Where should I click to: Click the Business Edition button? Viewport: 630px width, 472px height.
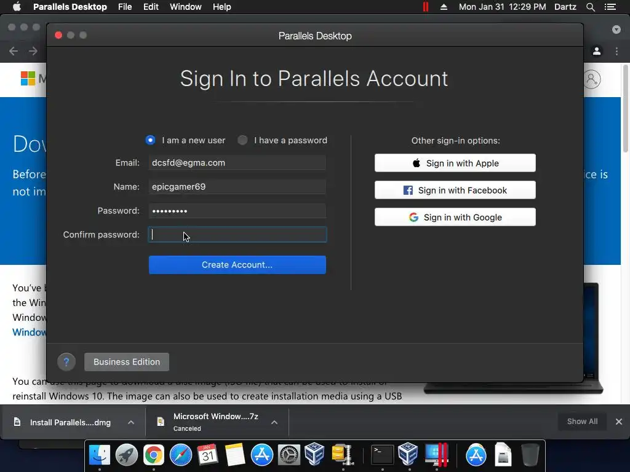[127, 362]
